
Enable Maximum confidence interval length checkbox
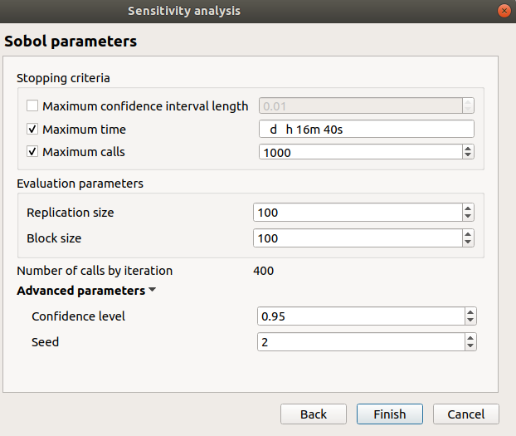click(x=32, y=106)
